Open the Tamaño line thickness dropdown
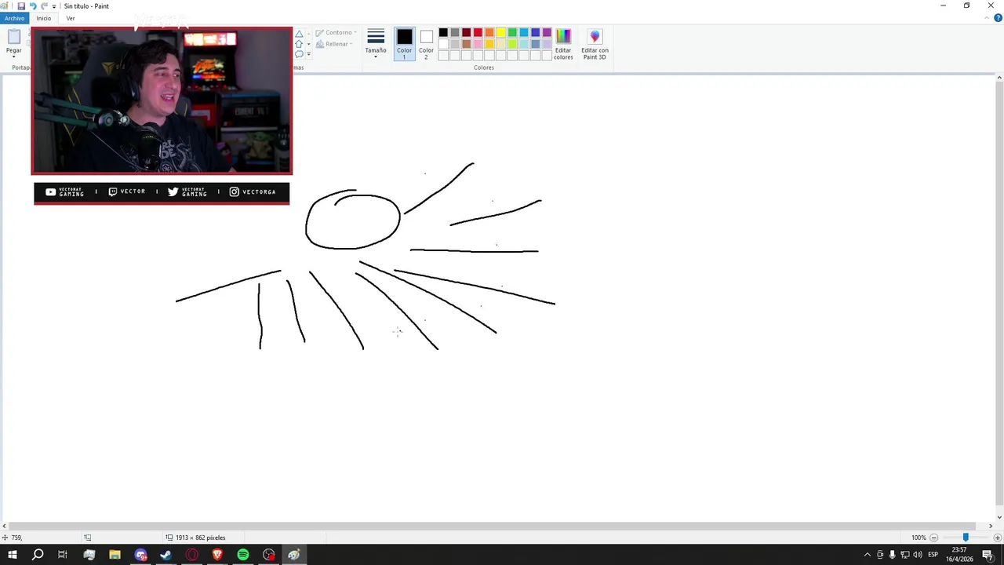 pos(376,43)
